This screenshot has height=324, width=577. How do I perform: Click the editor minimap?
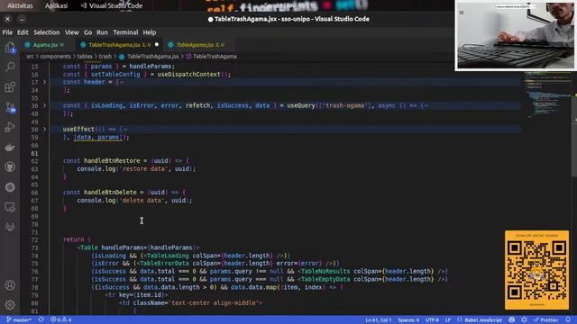click(547, 95)
